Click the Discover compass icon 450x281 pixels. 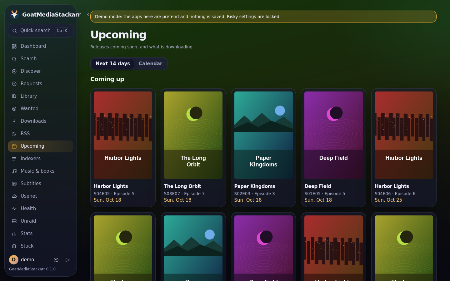pyautogui.click(x=14, y=71)
